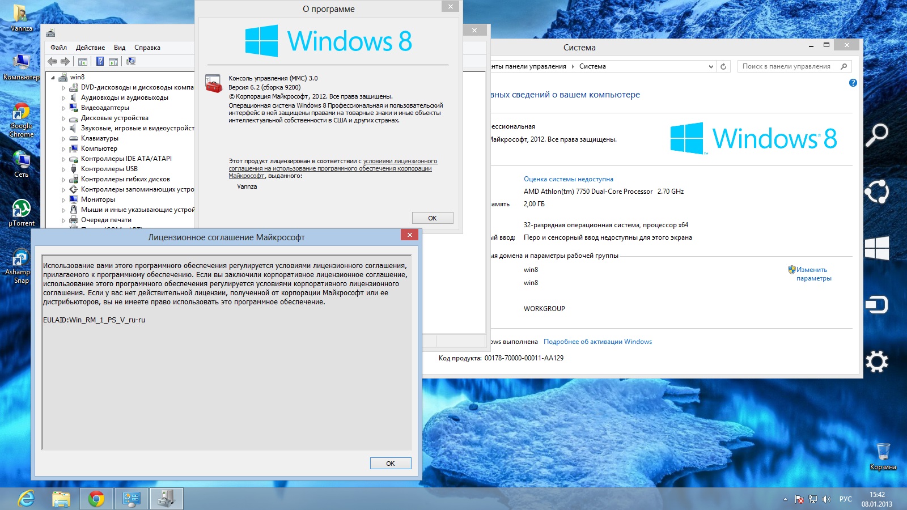This screenshot has width=907, height=510.
Task: Open Internet Explorer from the taskbar
Action: [x=26, y=499]
